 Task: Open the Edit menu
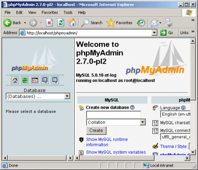tap(19, 12)
